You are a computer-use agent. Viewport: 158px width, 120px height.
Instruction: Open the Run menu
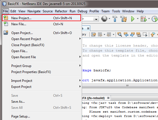(x=72, y=11)
